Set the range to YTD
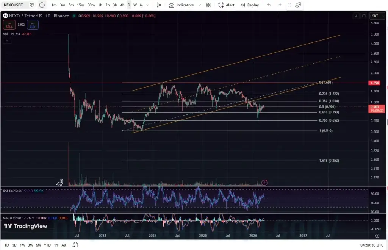This screenshot has height=250, width=388. coord(47,245)
